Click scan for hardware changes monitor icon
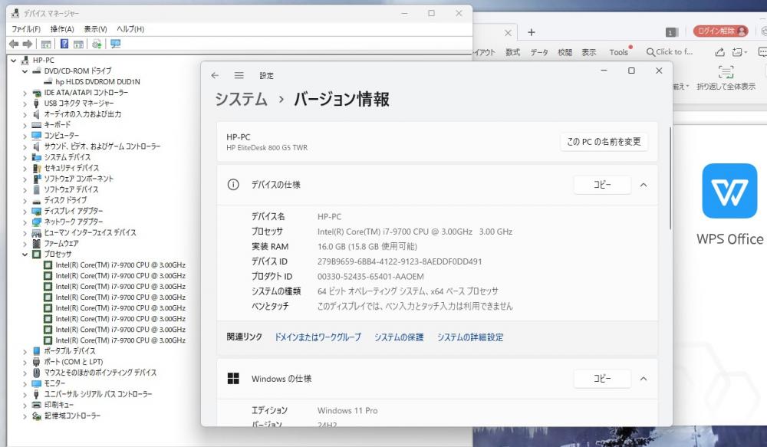 click(x=116, y=44)
